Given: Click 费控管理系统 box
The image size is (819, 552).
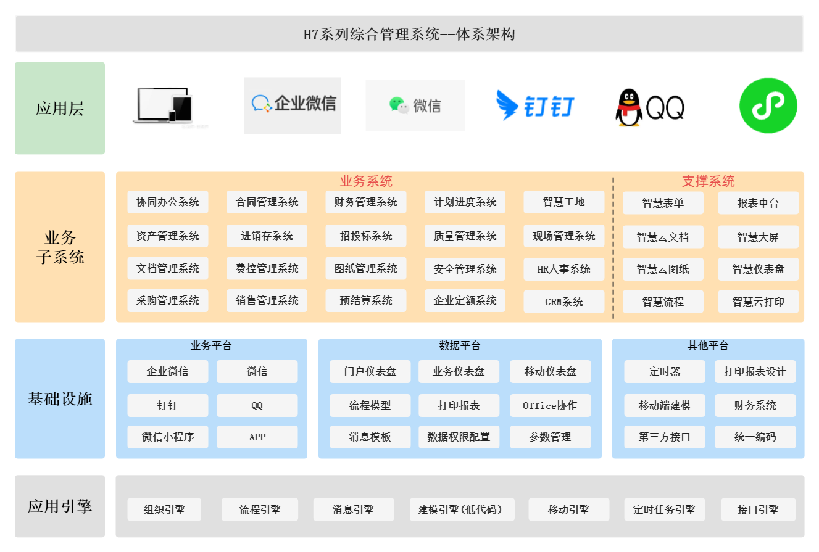Looking at the screenshot, I should (267, 269).
